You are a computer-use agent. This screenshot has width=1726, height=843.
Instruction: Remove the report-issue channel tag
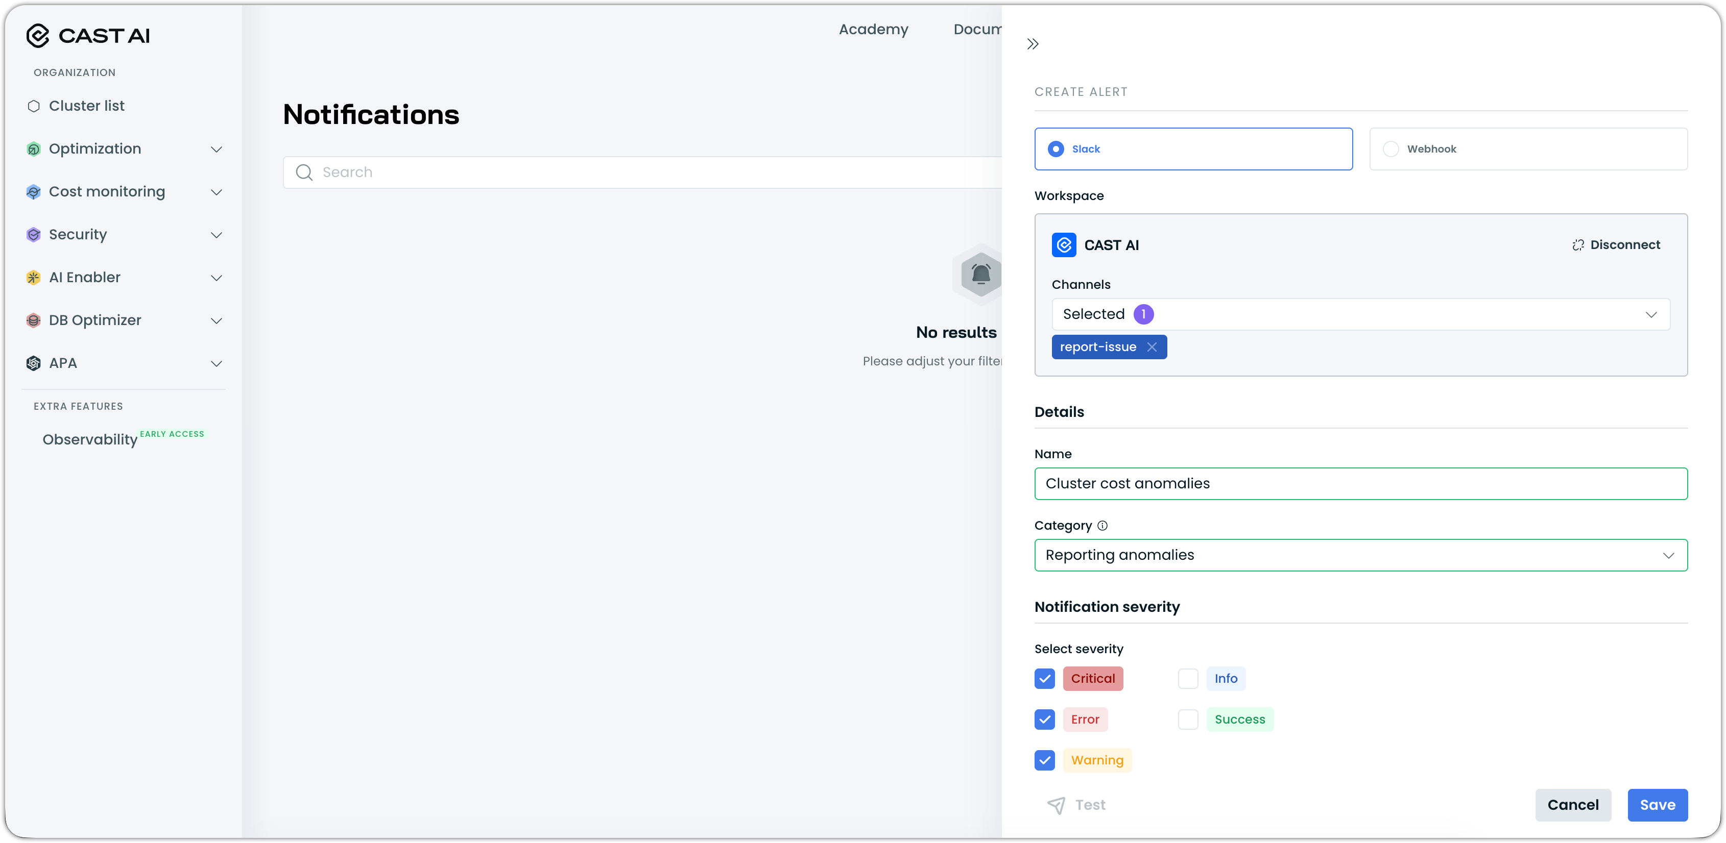[x=1152, y=347]
